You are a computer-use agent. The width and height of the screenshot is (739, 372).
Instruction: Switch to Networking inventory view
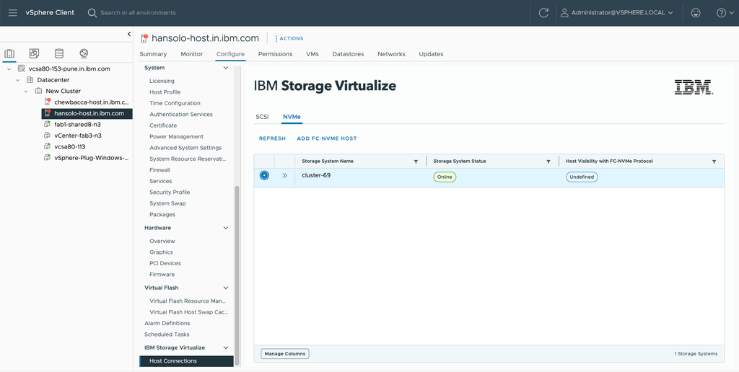pos(84,53)
